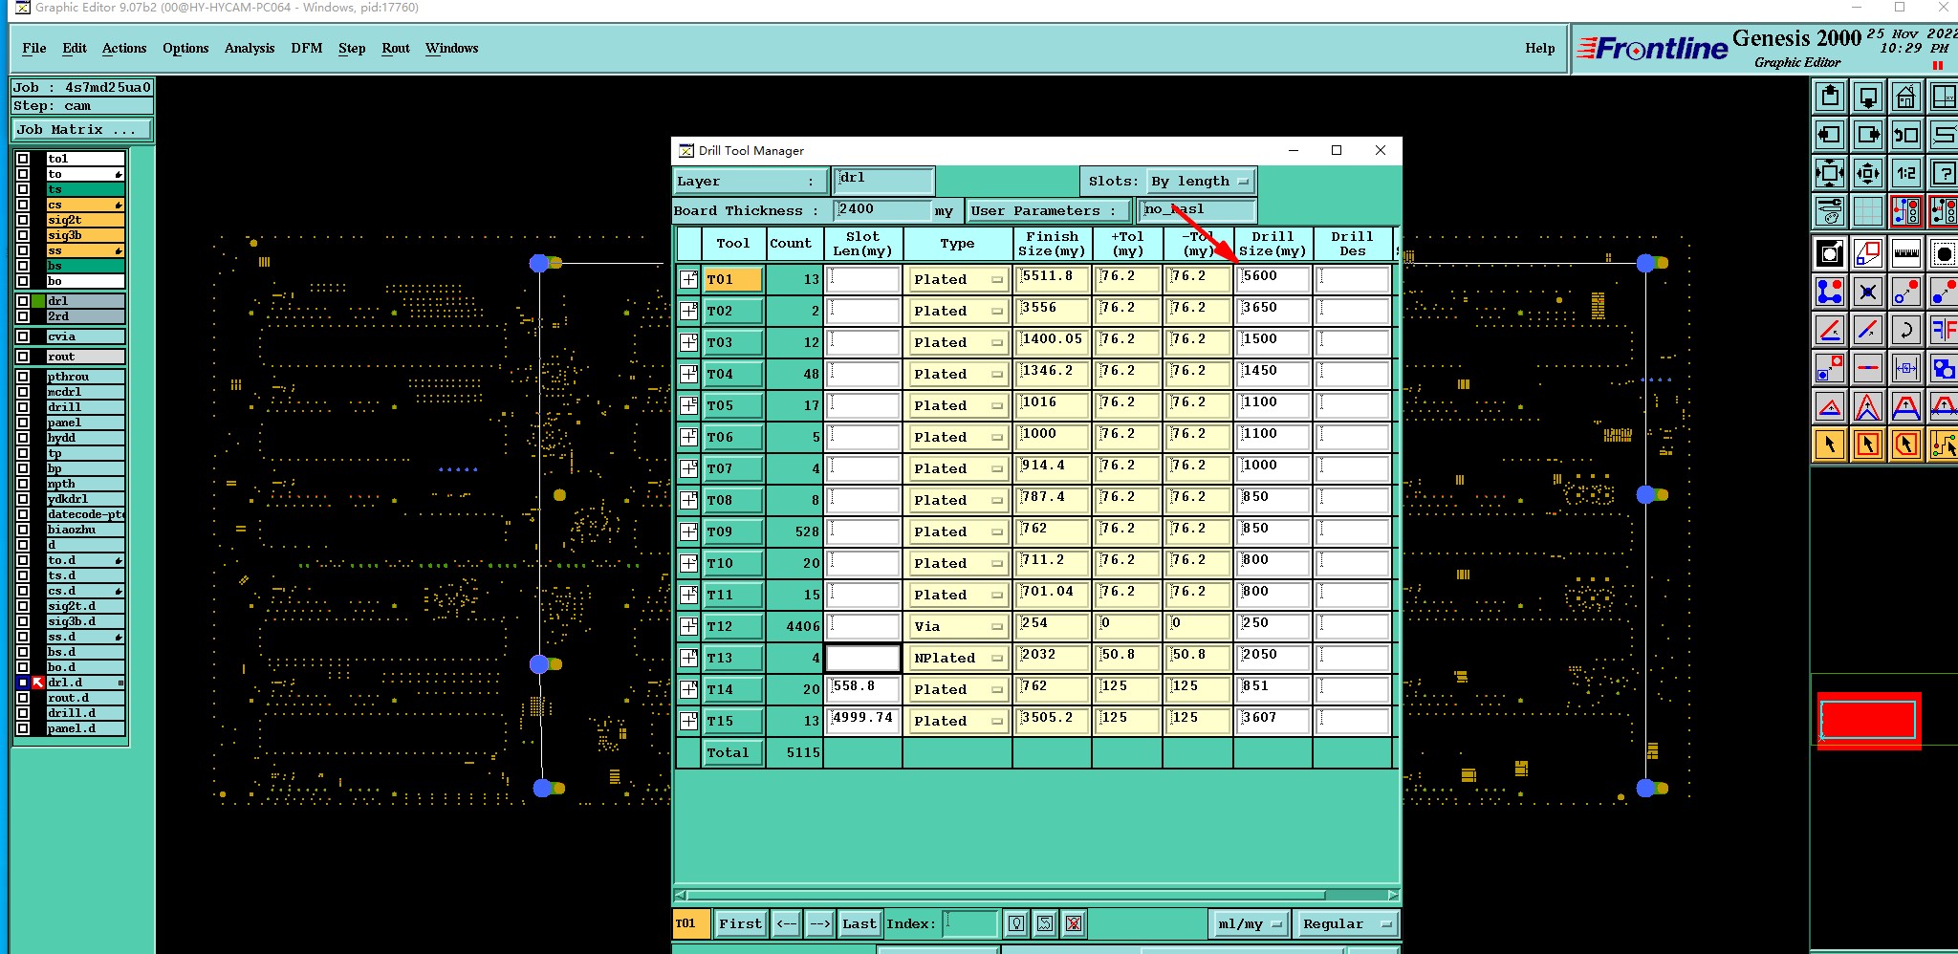Screen dimensions: 1958x954
Task: Click the T05 tool button
Action: click(x=733, y=405)
